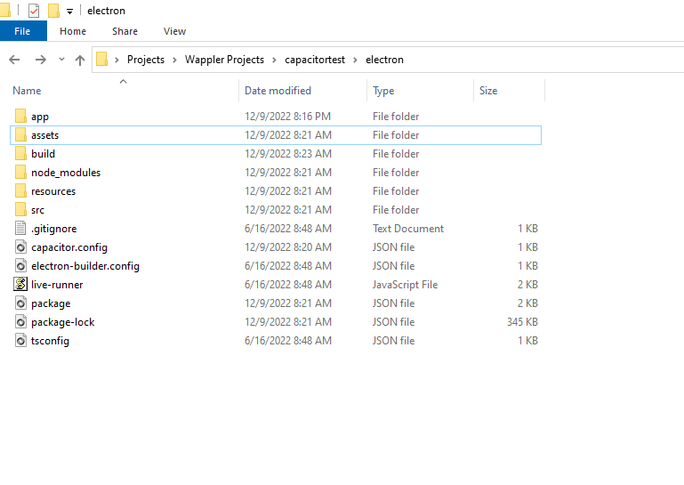This screenshot has height=485, width=684.
Task: Expand the chevron before Projects in breadcrumb
Action: click(x=117, y=60)
